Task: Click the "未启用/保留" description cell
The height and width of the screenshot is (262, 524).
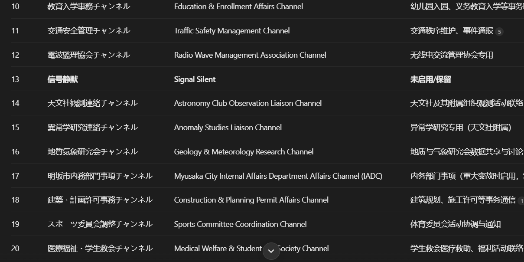Action: tap(430, 79)
